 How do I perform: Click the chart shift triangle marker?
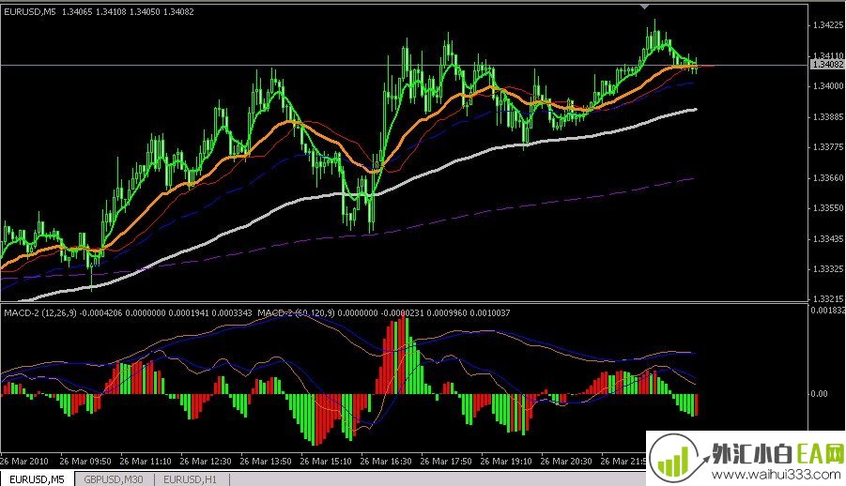click(x=644, y=7)
